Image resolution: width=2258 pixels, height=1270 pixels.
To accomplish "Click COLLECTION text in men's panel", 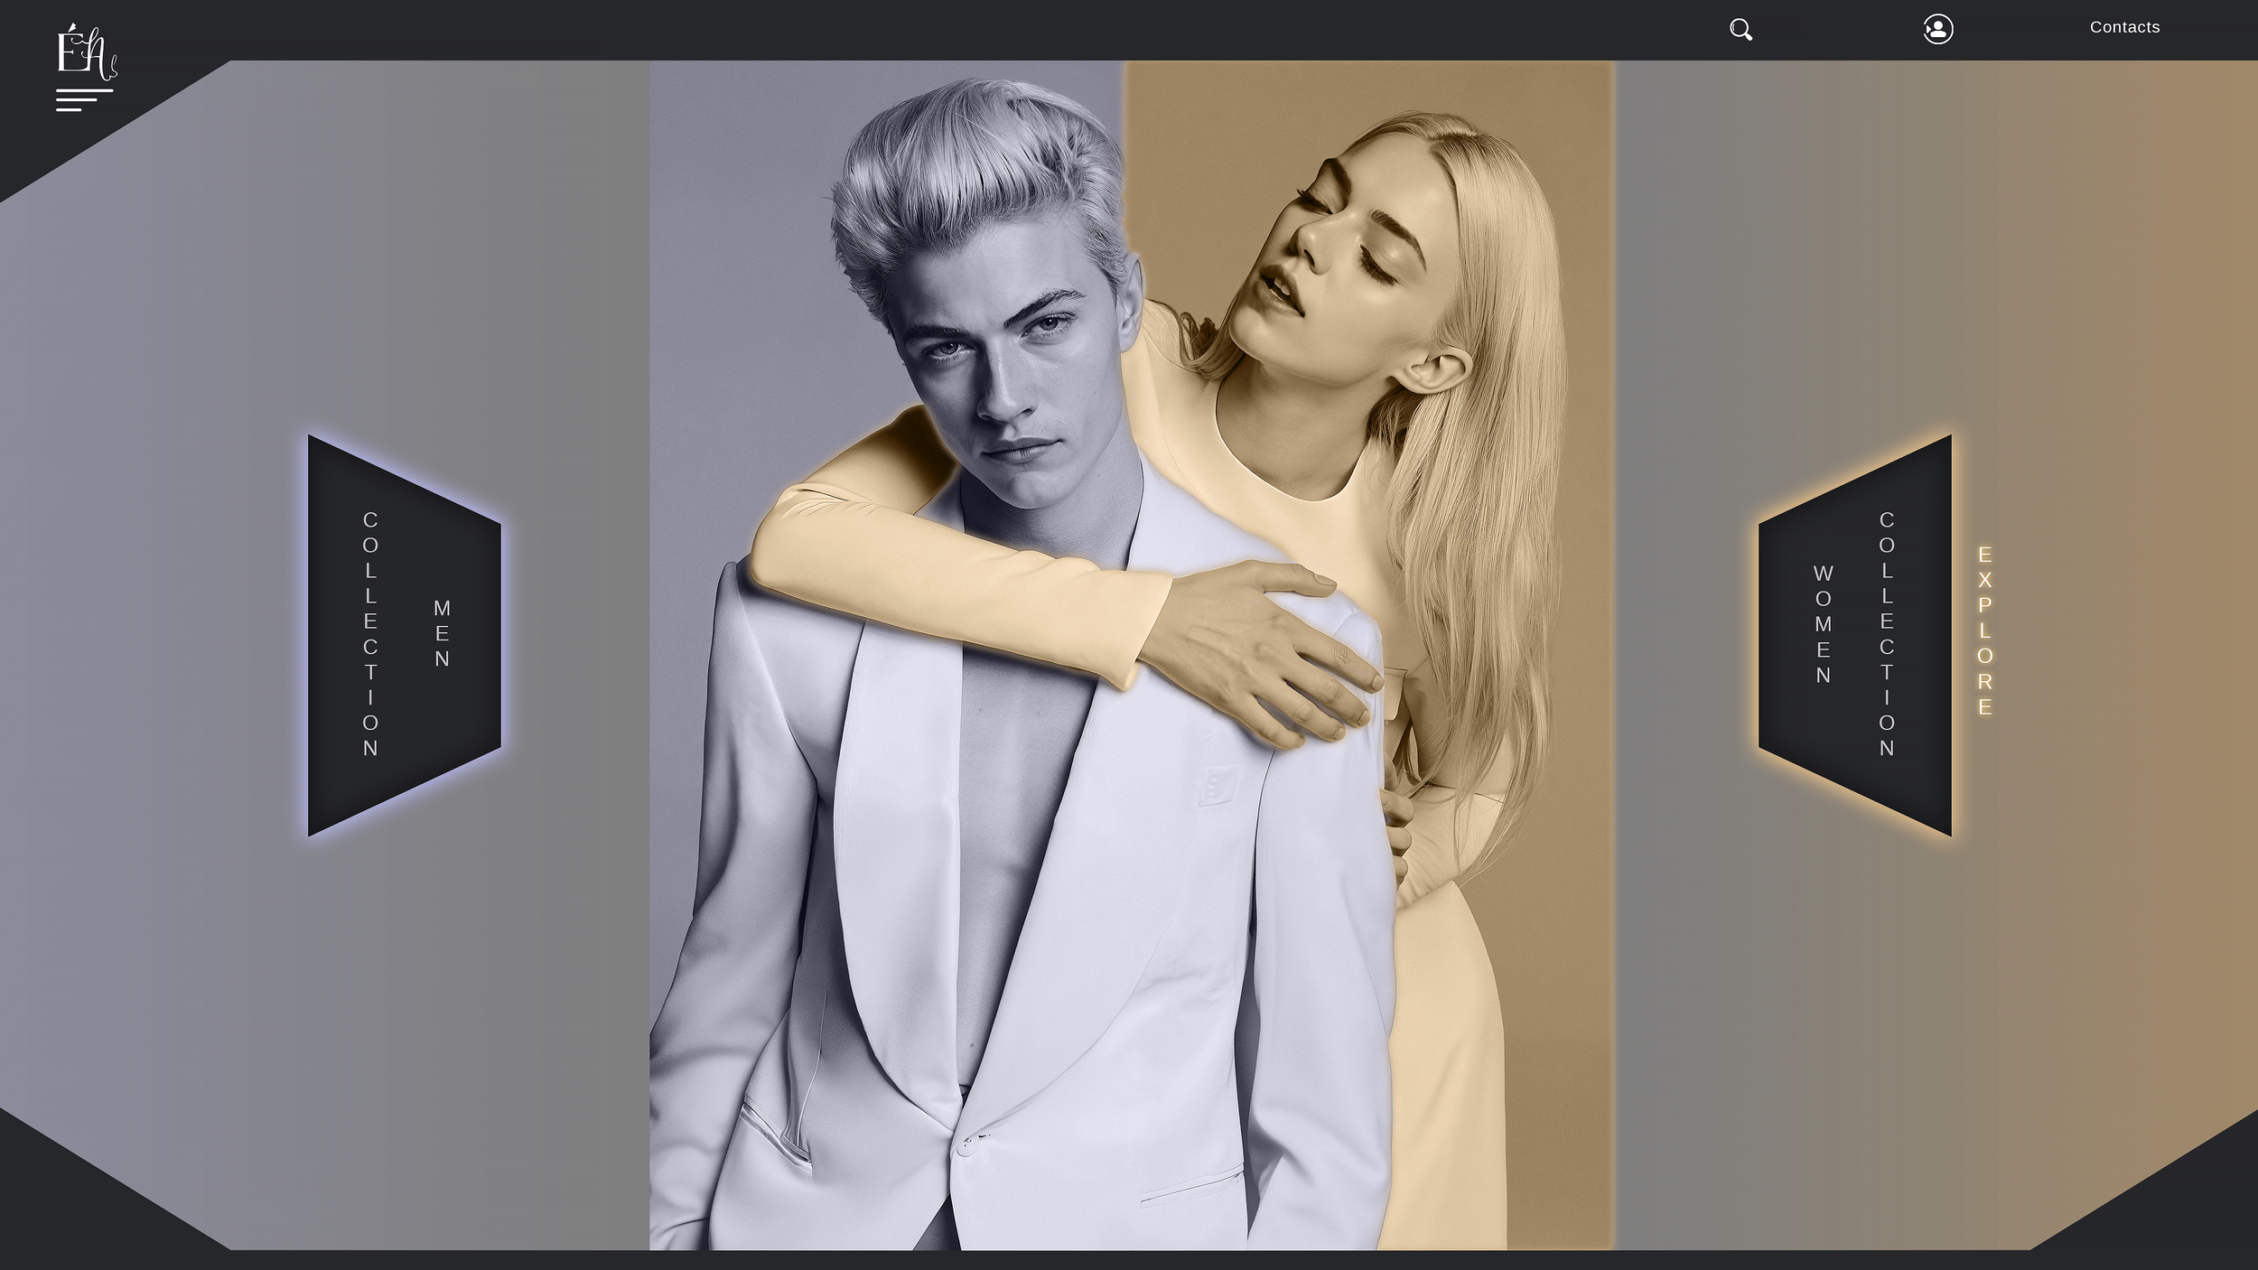I will [x=370, y=634].
